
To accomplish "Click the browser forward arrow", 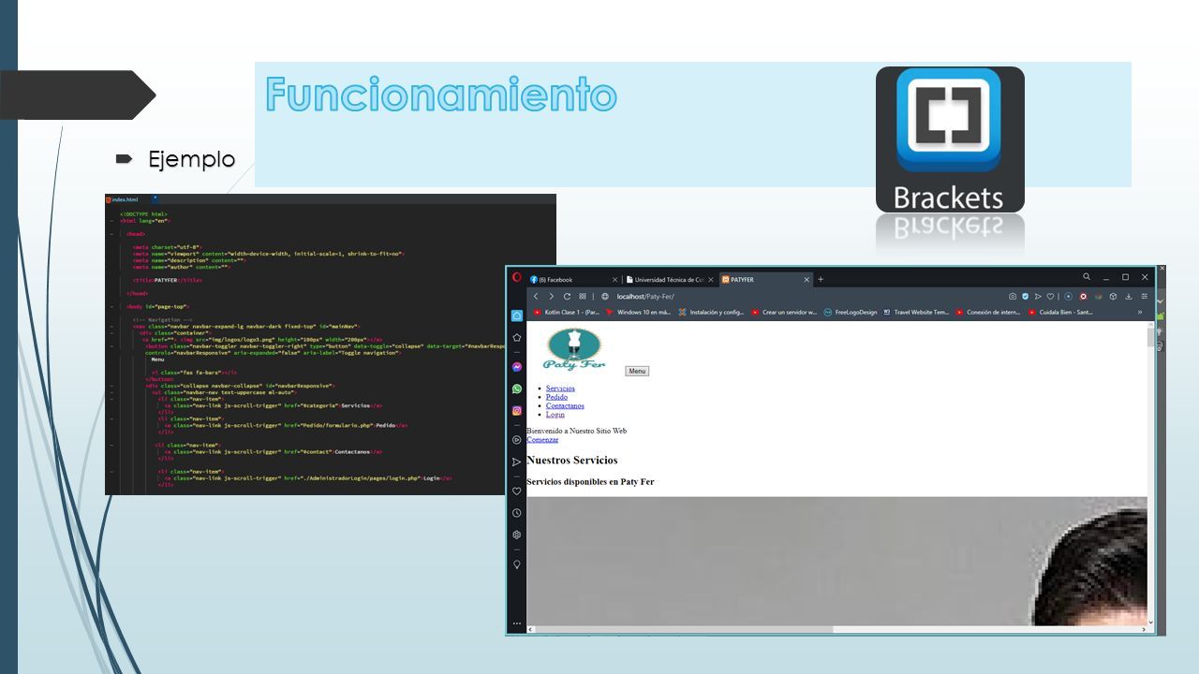I will click(551, 297).
